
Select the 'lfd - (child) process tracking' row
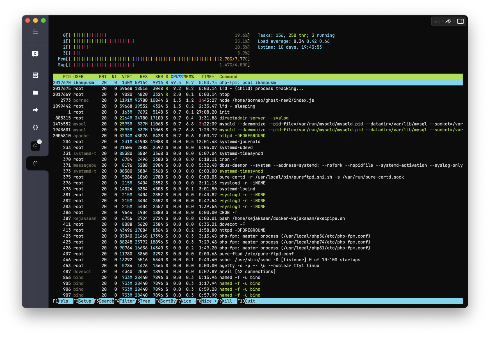[x=258, y=89]
